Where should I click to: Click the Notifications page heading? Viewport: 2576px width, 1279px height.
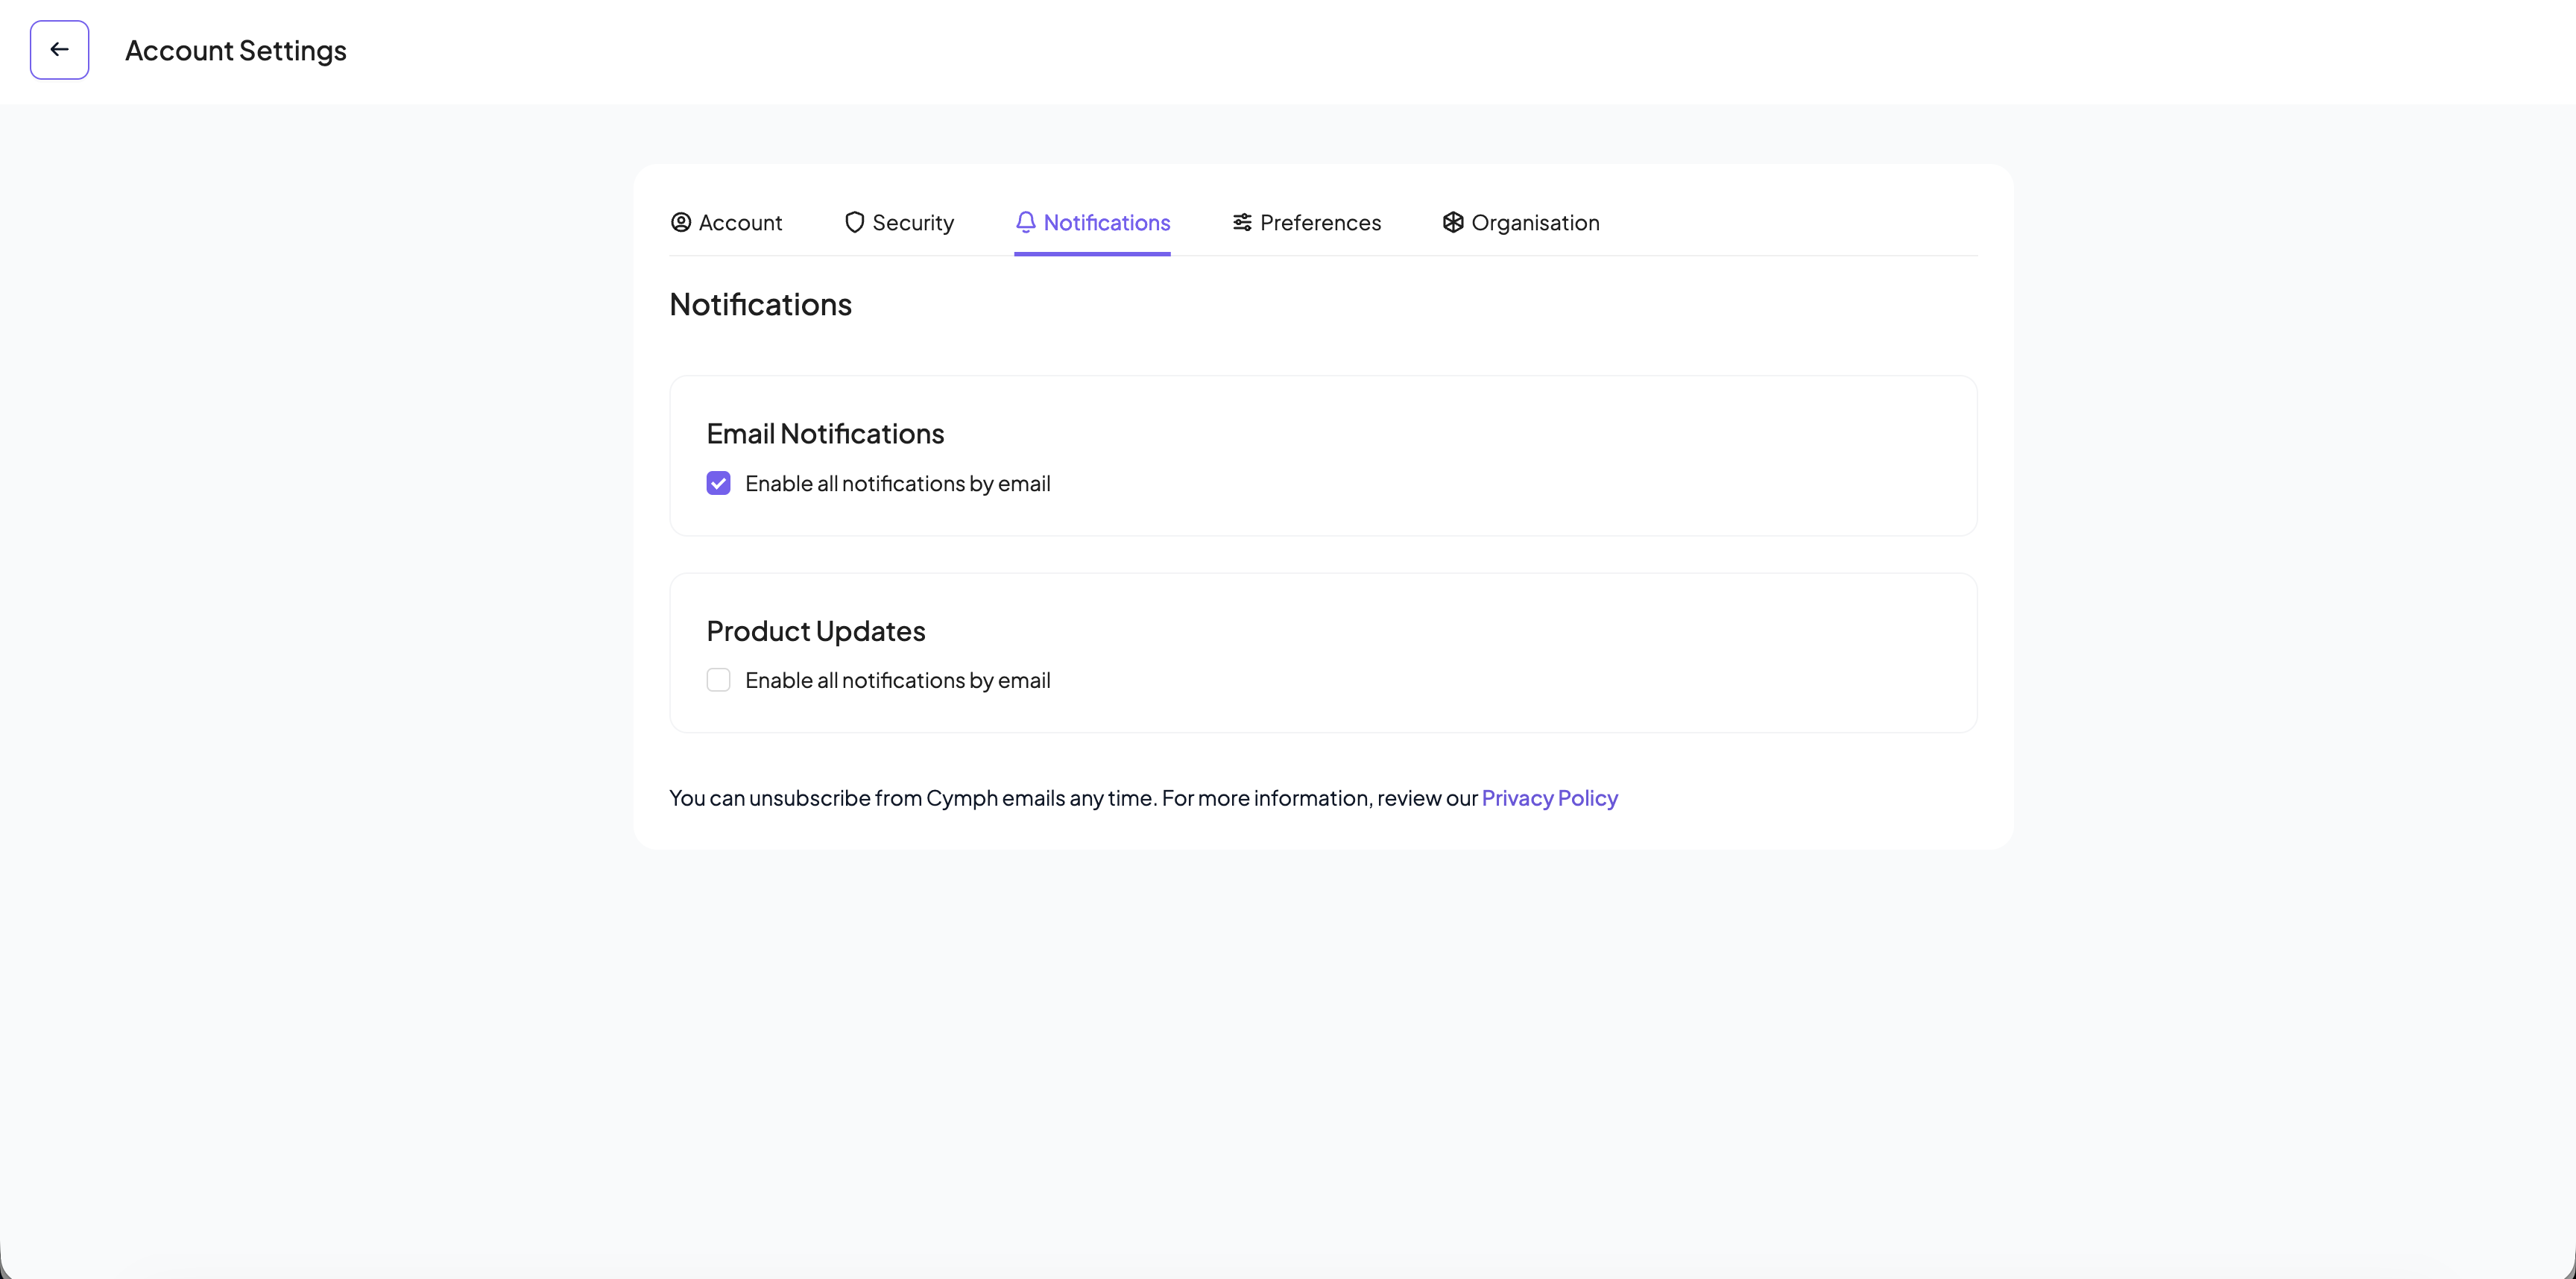coord(760,304)
